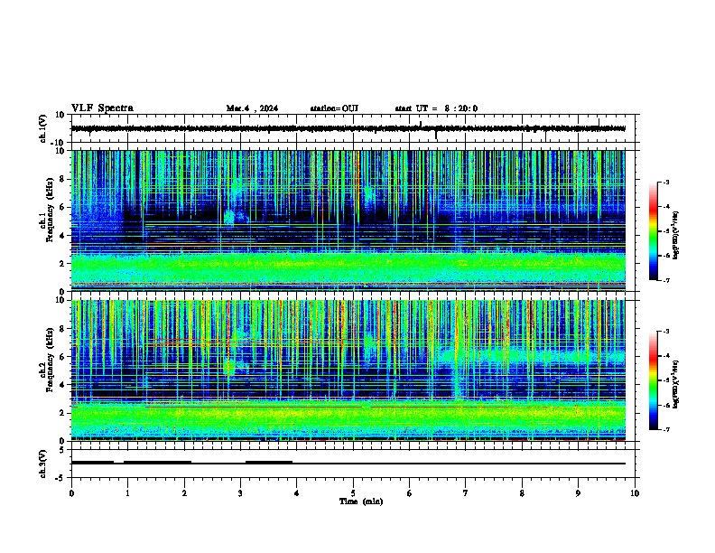The image size is (715, 553).
Task: Click the "Time (min)" axis title
Action: point(361,501)
